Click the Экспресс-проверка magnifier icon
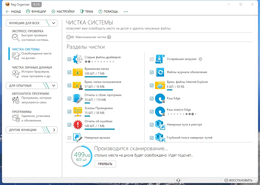The width and height of the screenshot is (260, 185). 16,38
